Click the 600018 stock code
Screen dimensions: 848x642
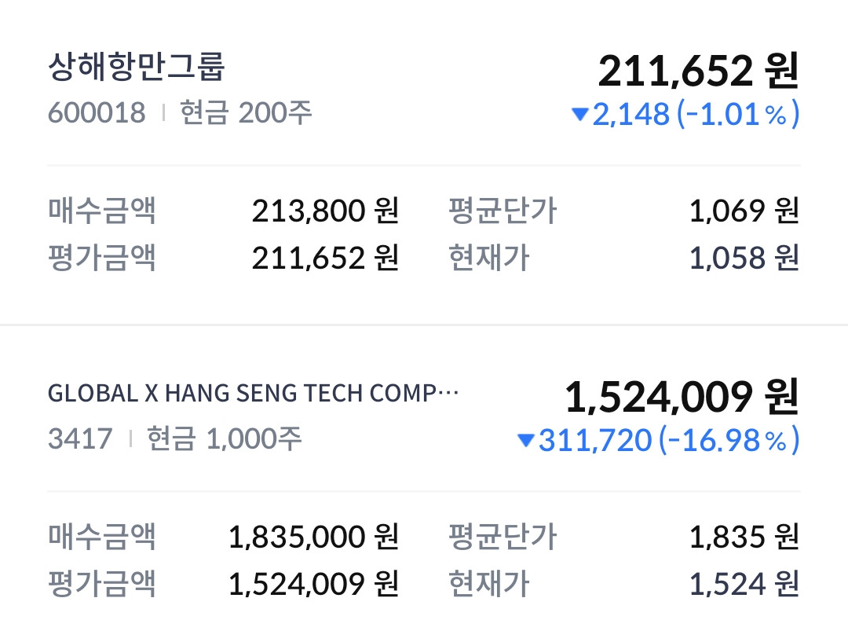pos(97,113)
